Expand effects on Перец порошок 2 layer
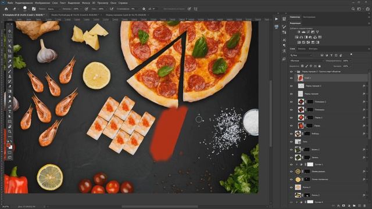Screen dimensions: 372x209 (x=367, y=86)
